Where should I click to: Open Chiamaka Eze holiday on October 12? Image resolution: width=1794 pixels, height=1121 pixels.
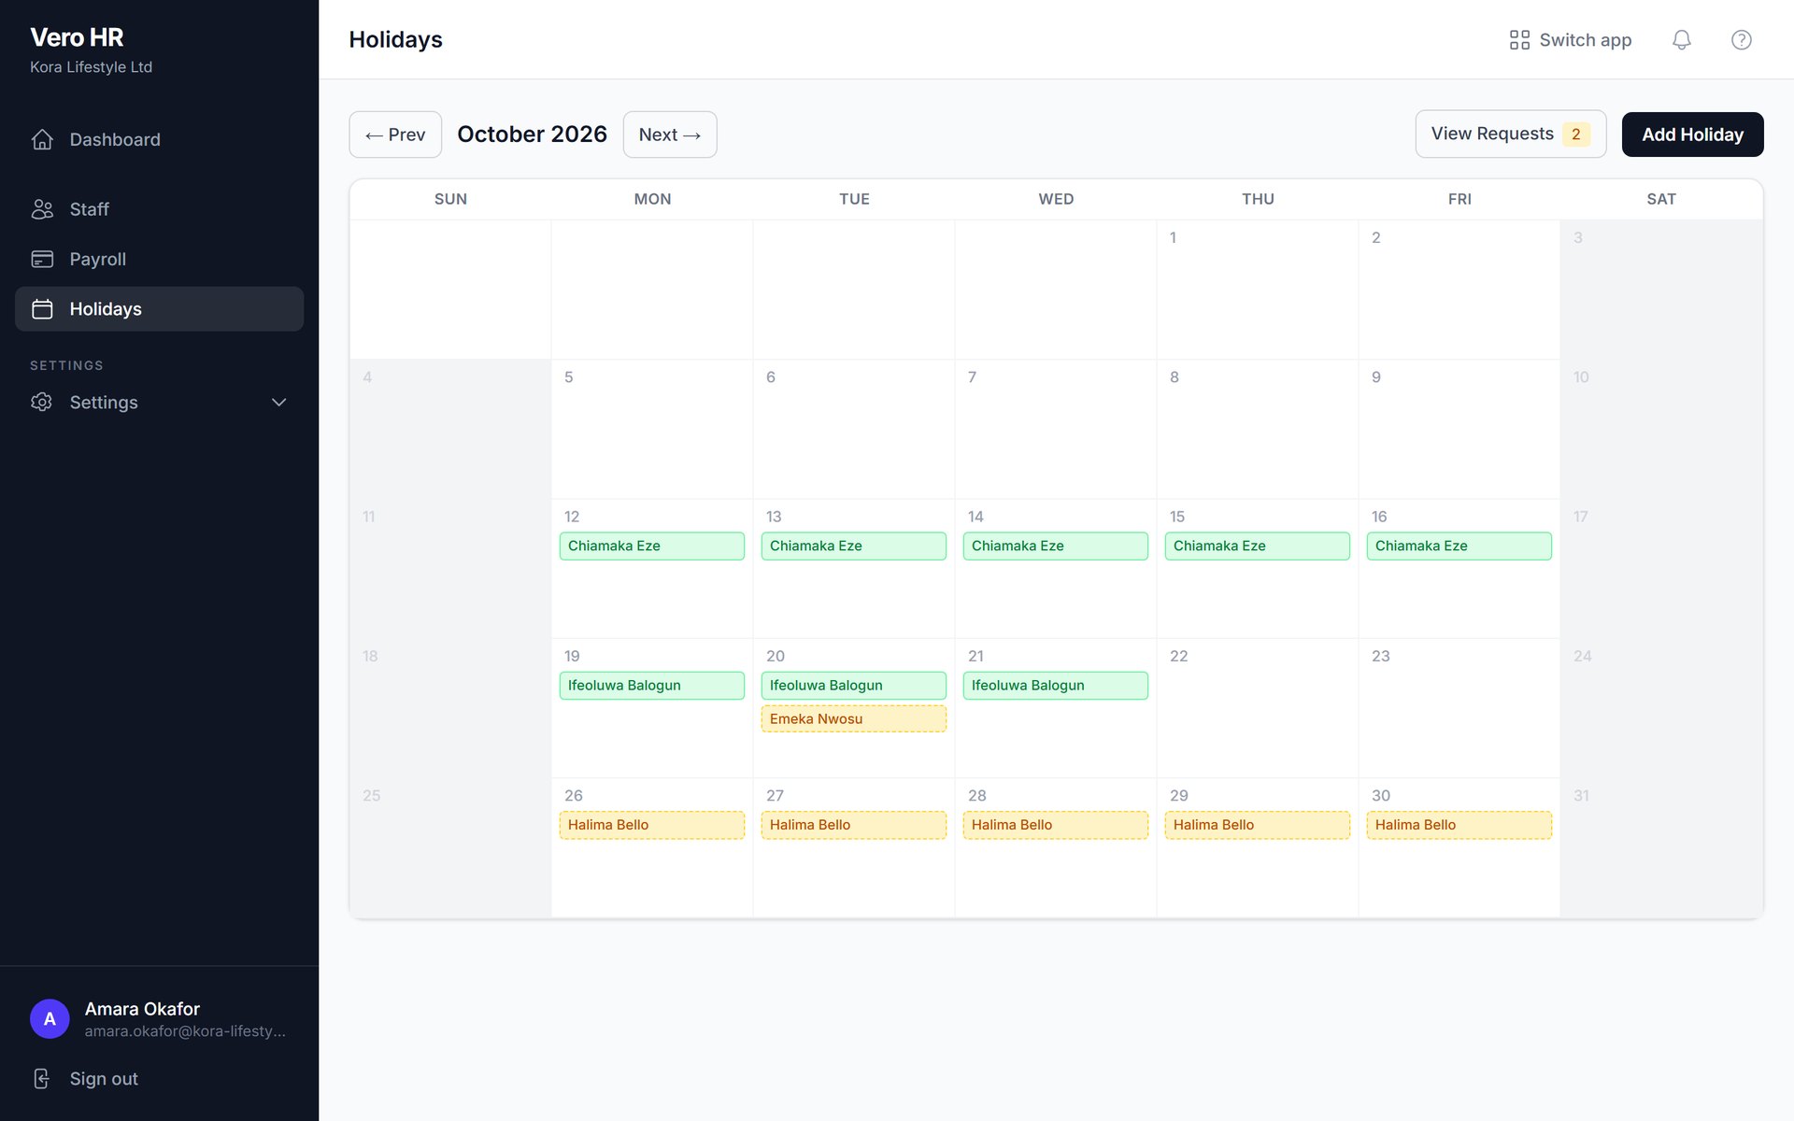652,546
